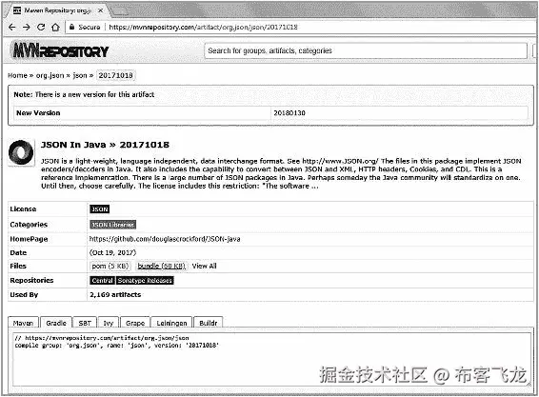Click the License row label
The width and height of the screenshot is (539, 397).
click(23, 209)
